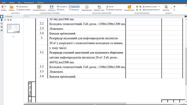Click the second icon in Страницы toolbar

point(8,20)
